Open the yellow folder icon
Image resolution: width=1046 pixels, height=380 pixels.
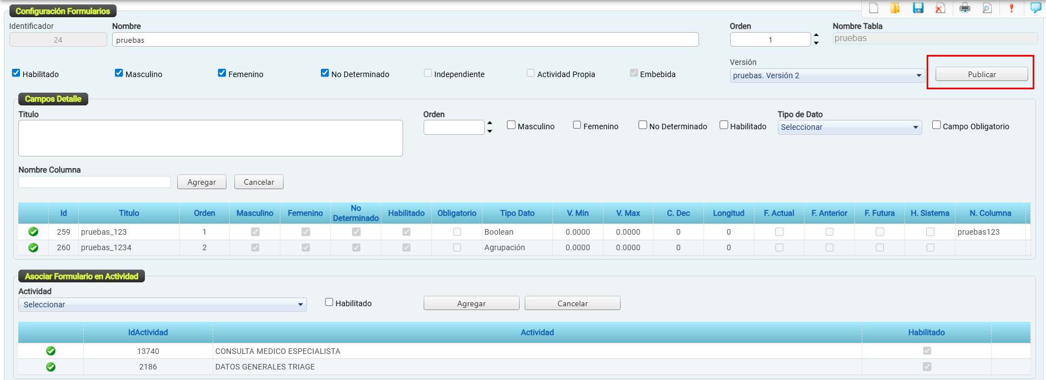coord(895,8)
